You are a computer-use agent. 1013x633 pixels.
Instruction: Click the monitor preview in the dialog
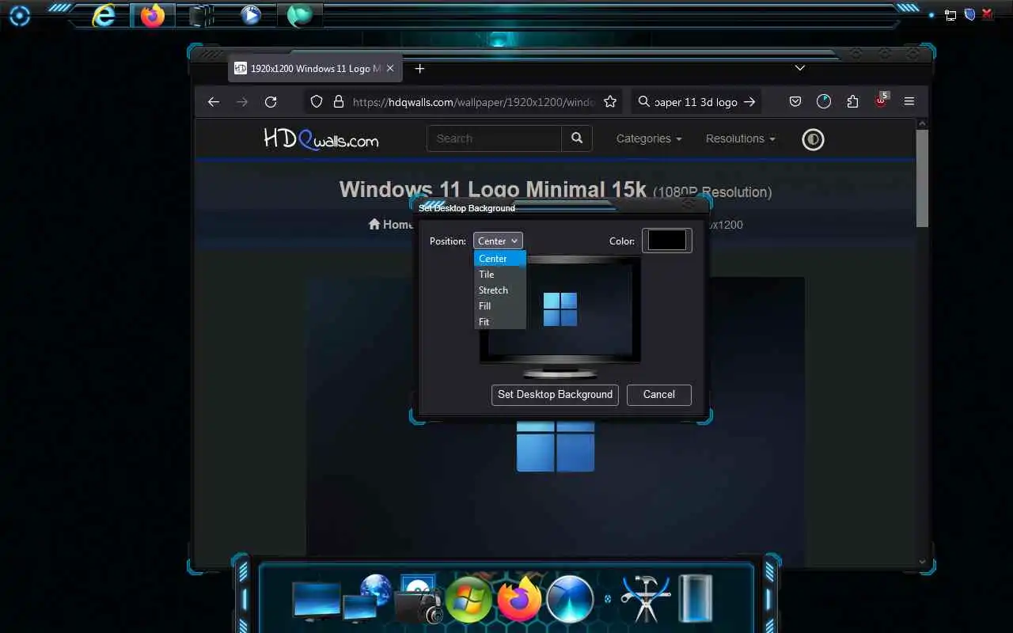[x=560, y=316]
